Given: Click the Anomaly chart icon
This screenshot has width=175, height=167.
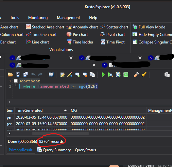Looking at the screenshot, I should [69, 27].
